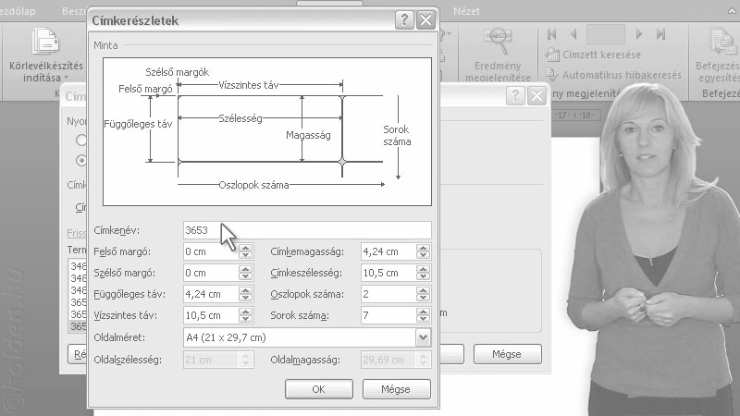
Task: Click the Címzett keresése icon
Action: pyautogui.click(x=552, y=55)
